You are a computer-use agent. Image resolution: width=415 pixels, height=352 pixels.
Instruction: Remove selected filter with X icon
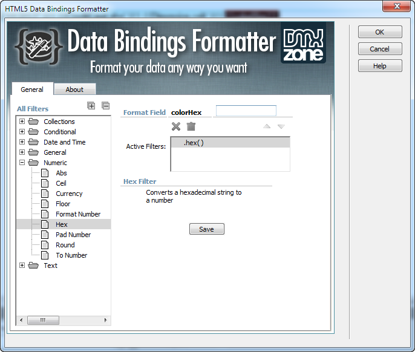[176, 126]
